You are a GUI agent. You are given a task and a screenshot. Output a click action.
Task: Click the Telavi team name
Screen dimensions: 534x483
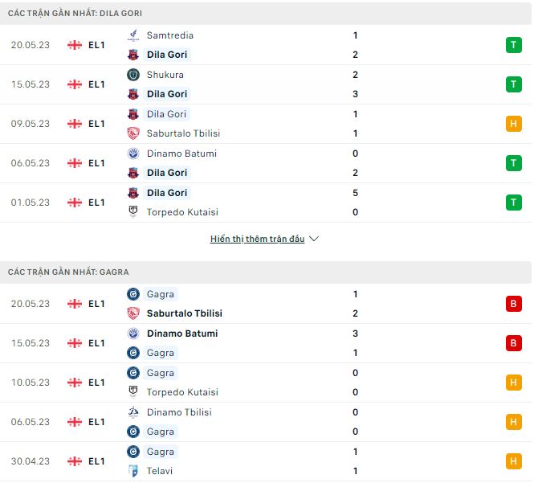point(160,471)
